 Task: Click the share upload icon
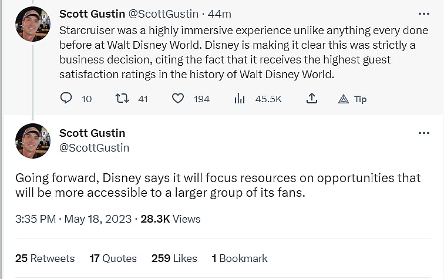pos(312,99)
